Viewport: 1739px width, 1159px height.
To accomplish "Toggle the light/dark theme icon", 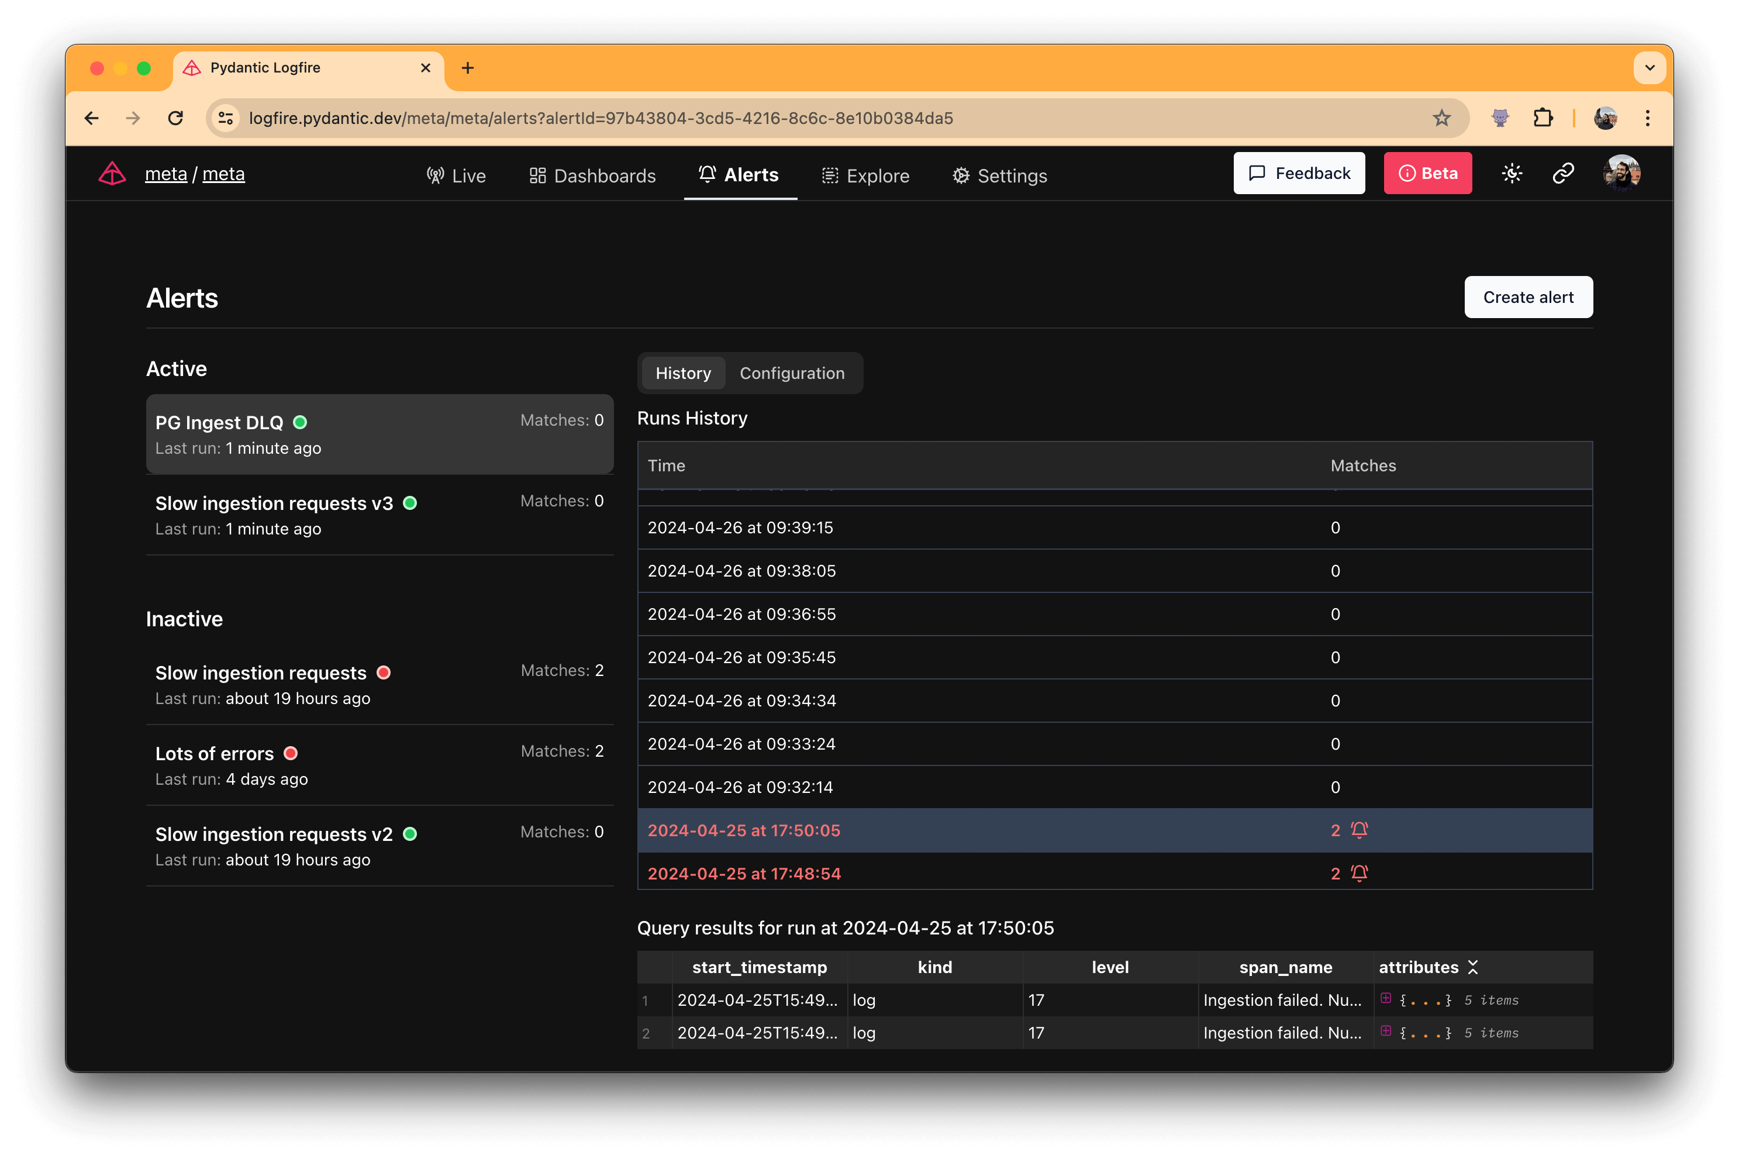I will pos(1512,174).
